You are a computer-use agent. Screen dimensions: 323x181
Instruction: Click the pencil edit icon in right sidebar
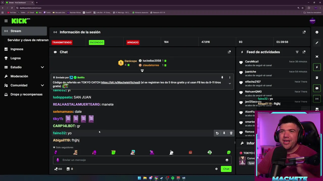coord(317,43)
